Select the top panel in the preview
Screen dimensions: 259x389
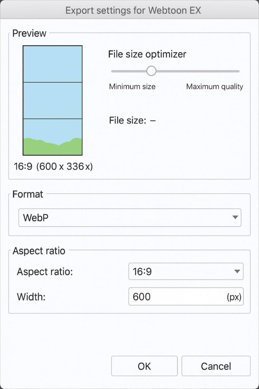tap(52, 64)
